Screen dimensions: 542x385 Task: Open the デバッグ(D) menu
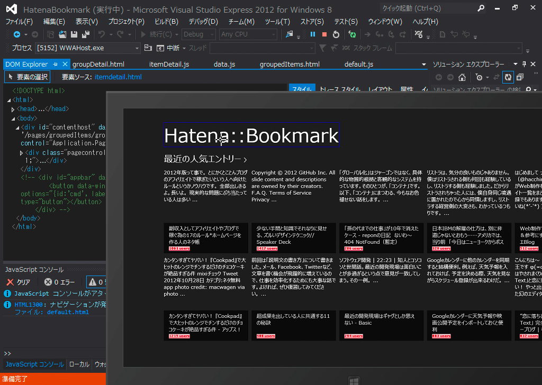pos(203,21)
